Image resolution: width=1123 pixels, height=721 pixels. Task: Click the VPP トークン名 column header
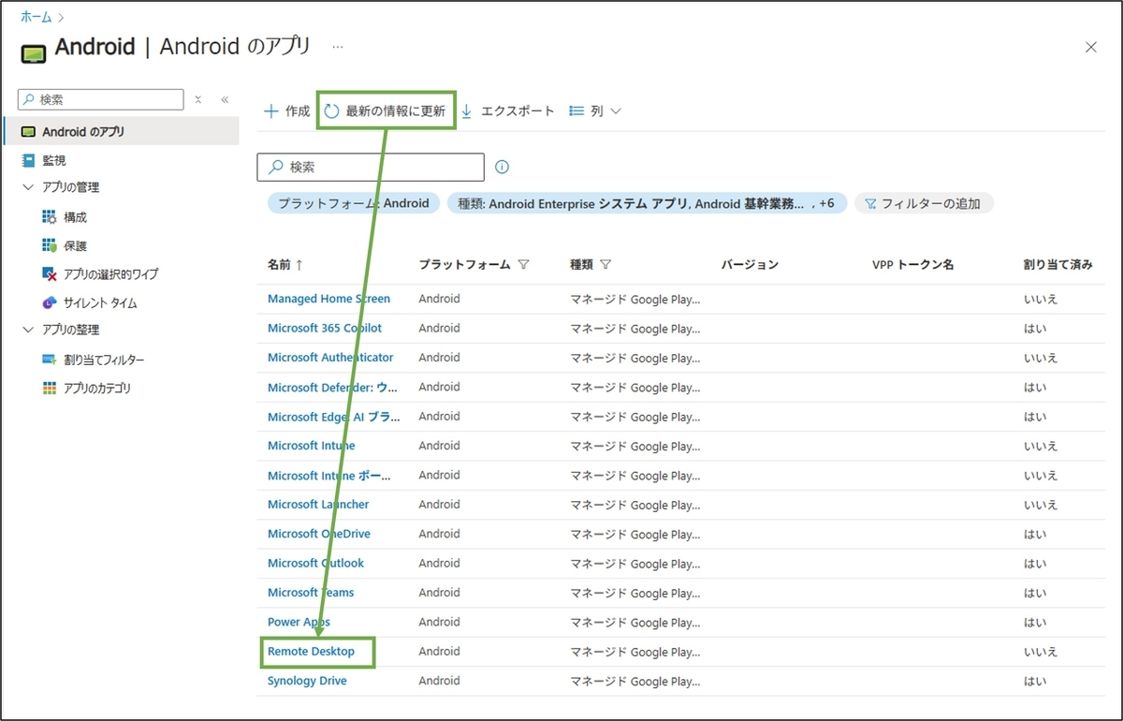[912, 265]
